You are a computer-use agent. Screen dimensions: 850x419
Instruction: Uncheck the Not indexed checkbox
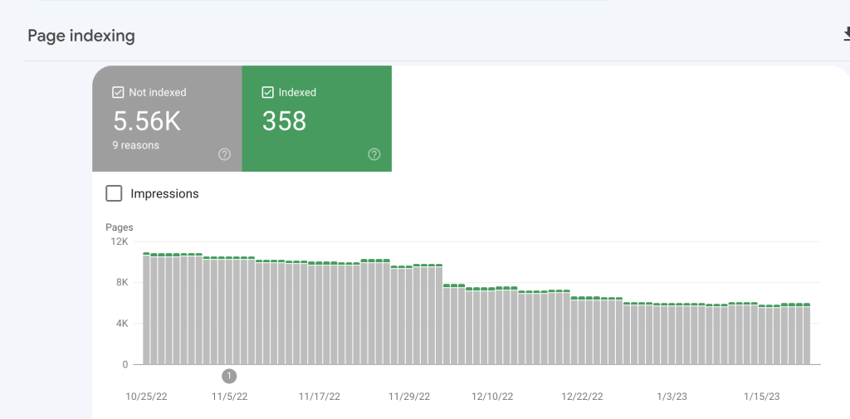pyautogui.click(x=118, y=92)
